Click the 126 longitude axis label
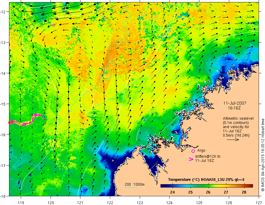Viewport: 265px width, 205px height. (x=229, y=203)
